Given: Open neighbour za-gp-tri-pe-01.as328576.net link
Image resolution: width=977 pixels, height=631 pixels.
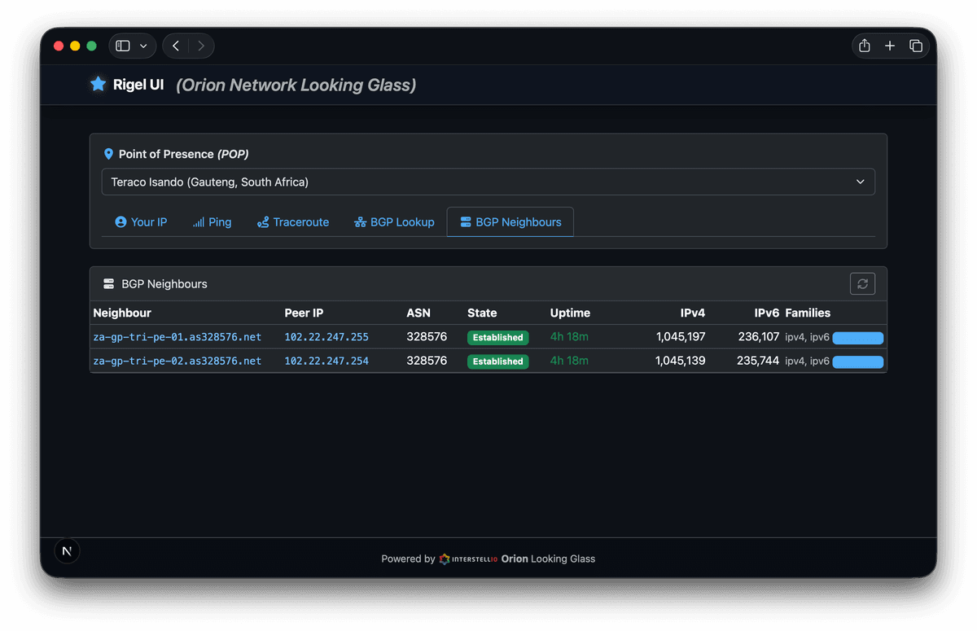Looking at the screenshot, I should [x=177, y=336].
